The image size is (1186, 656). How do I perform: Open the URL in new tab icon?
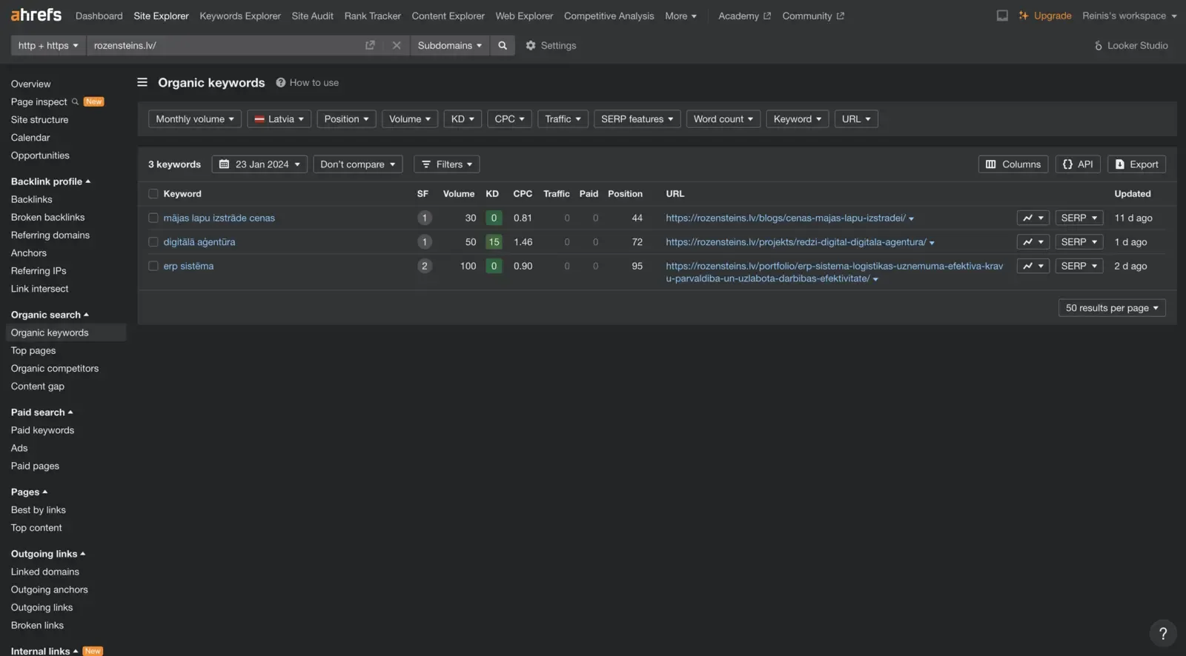pyautogui.click(x=370, y=45)
